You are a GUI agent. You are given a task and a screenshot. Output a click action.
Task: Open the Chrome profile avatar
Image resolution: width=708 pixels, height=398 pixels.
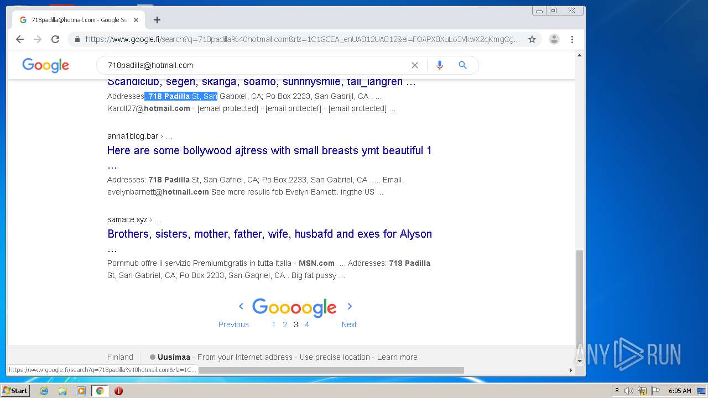(x=554, y=39)
